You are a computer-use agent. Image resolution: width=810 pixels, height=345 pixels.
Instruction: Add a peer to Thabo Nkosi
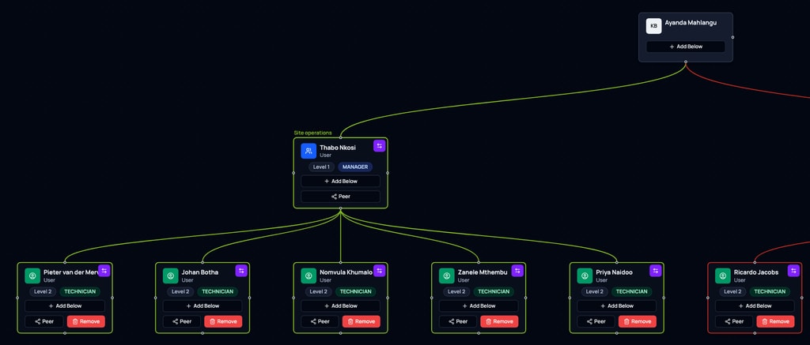click(x=340, y=197)
